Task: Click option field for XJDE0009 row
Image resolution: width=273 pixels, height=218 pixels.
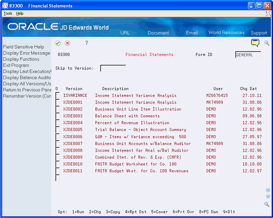Action: [x=57, y=157]
